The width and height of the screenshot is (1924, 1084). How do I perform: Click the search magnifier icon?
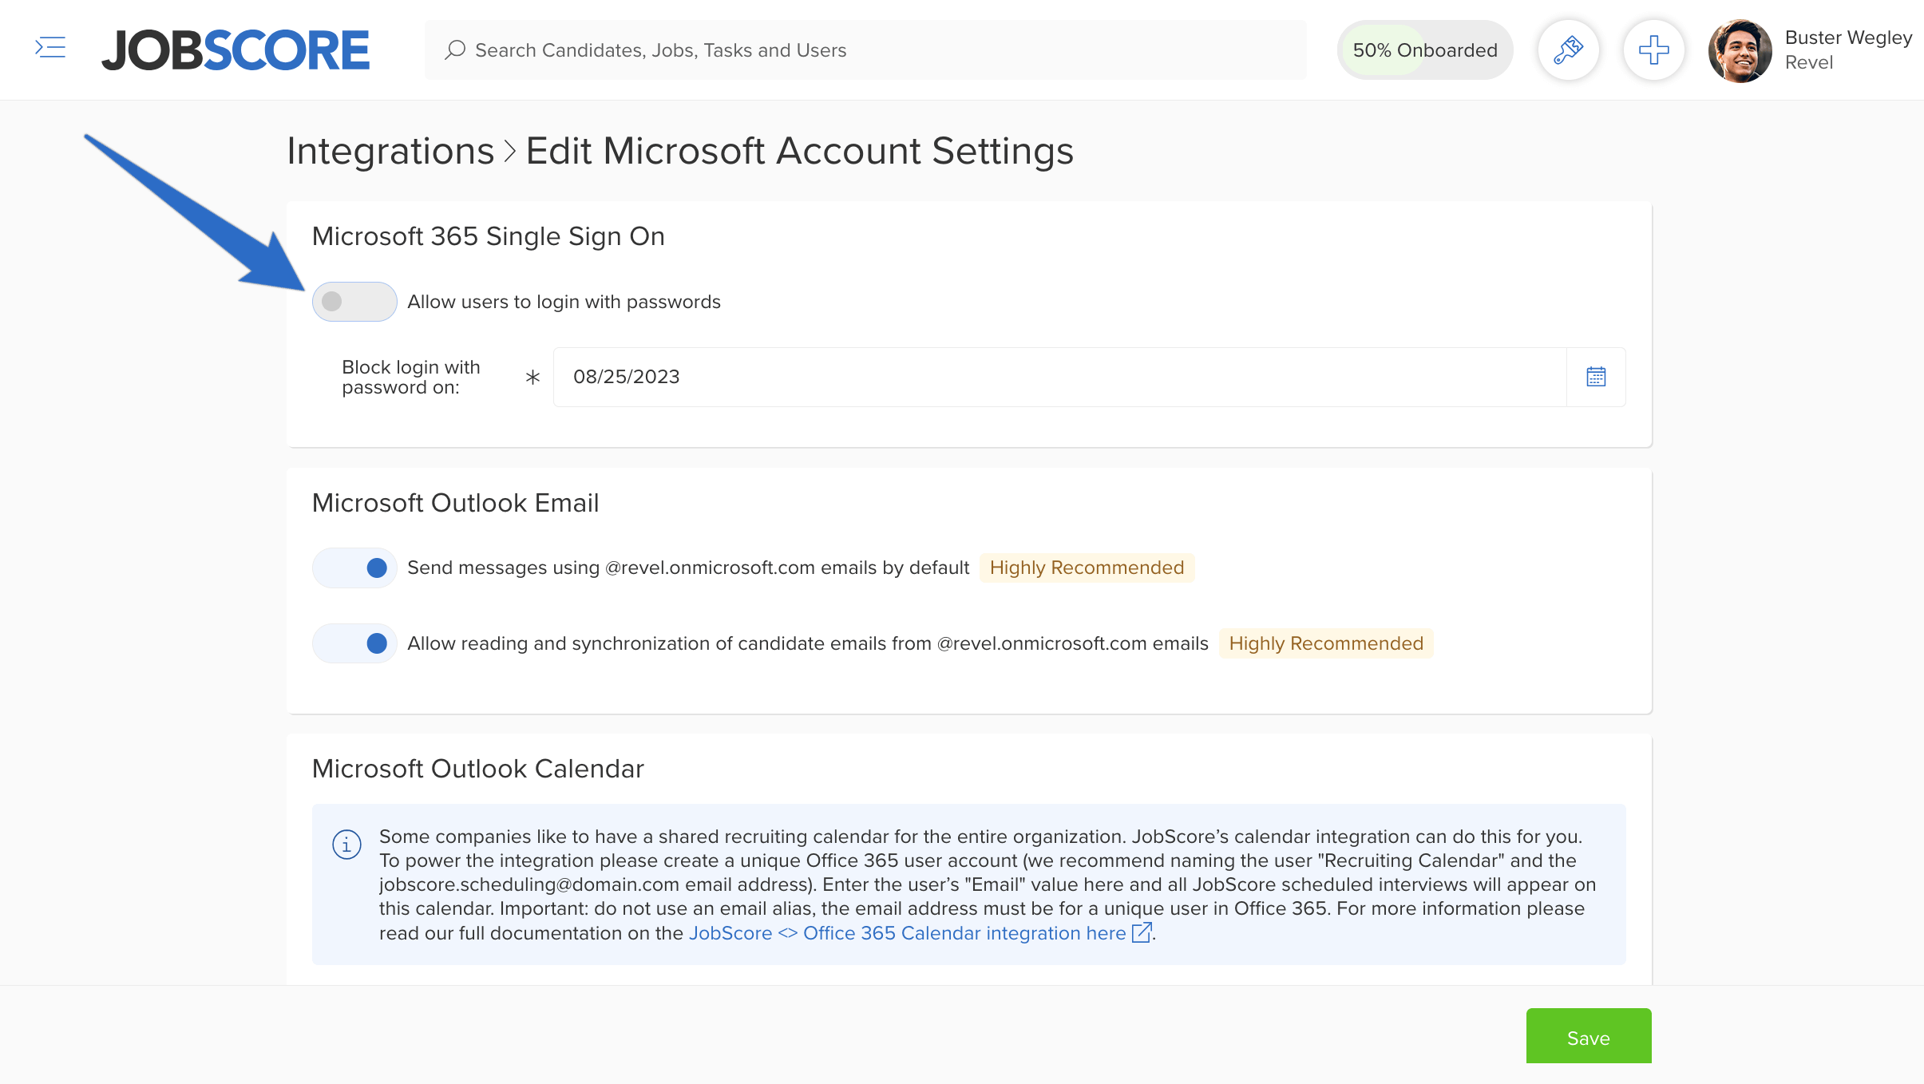(455, 49)
